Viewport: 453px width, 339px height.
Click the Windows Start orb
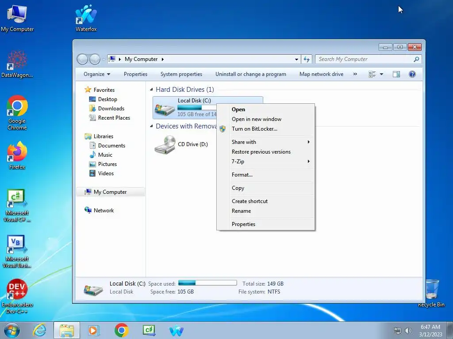click(x=12, y=330)
